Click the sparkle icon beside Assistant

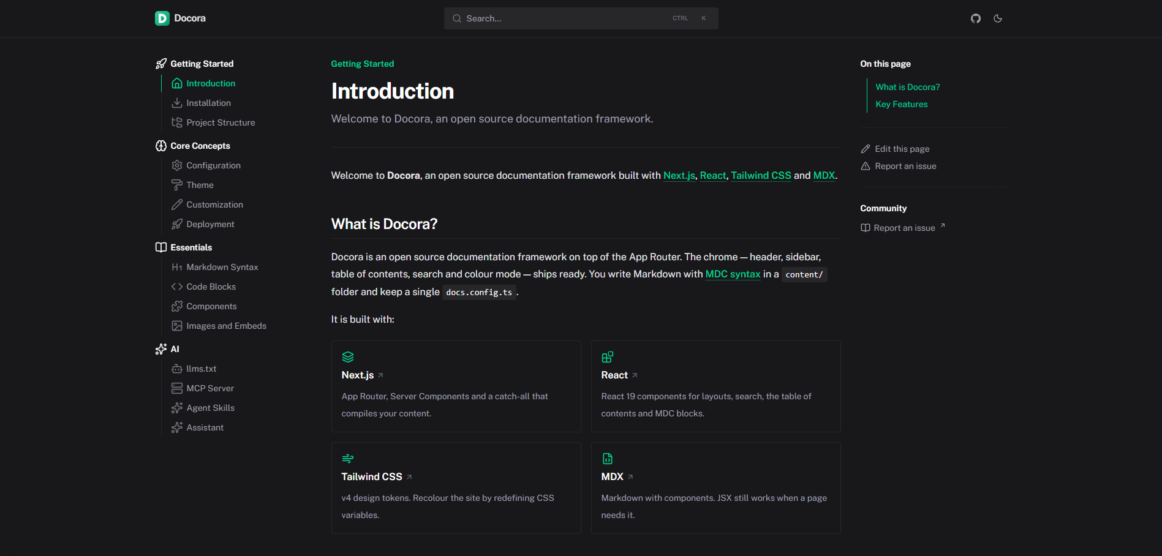click(177, 427)
